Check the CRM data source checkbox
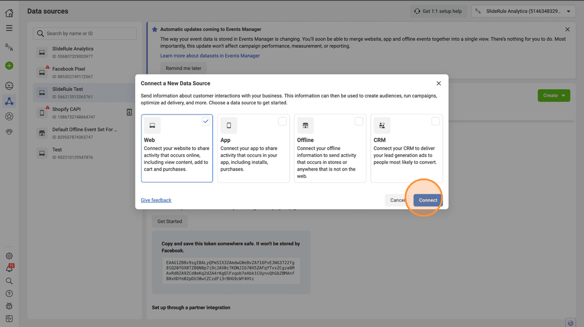The width and height of the screenshot is (584, 327). pos(436,121)
